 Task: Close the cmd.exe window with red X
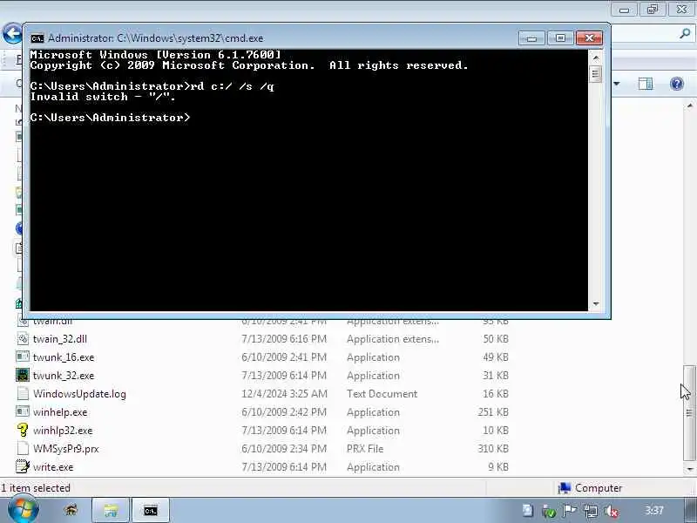pos(589,38)
